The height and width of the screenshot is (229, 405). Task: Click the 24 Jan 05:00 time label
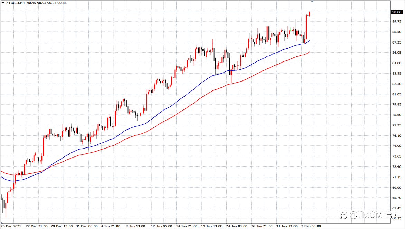point(237,226)
